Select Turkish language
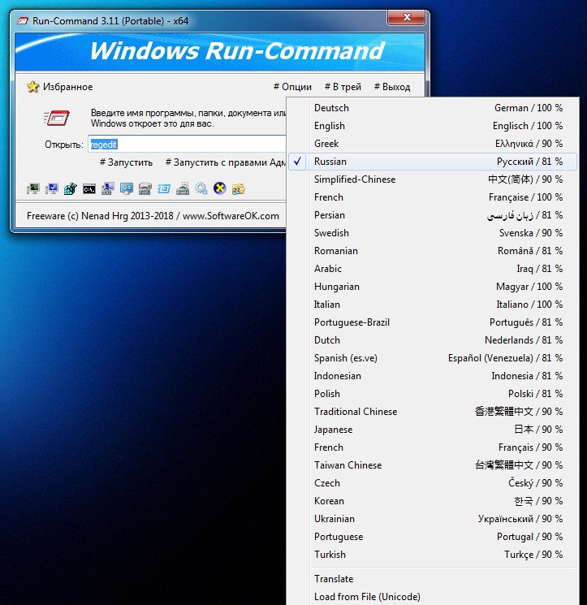The image size is (587, 605). 433,555
